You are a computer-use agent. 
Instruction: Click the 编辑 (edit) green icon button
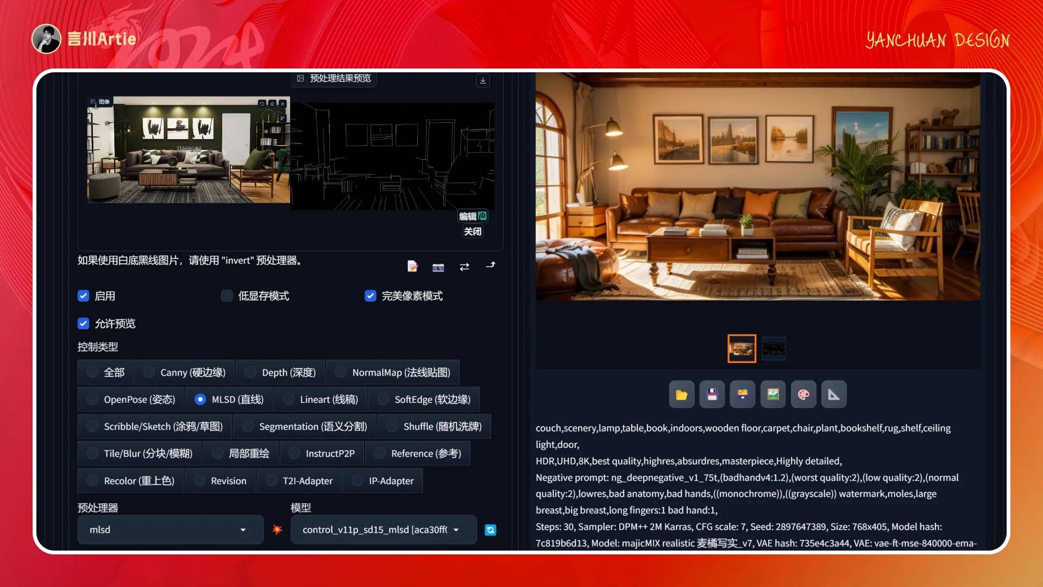(483, 216)
